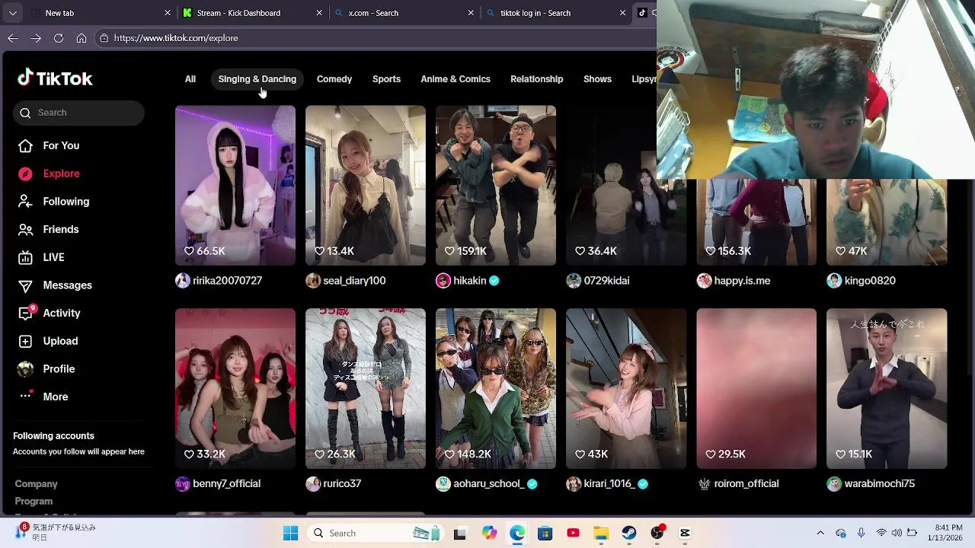Click the site info lock icon

[104, 38]
